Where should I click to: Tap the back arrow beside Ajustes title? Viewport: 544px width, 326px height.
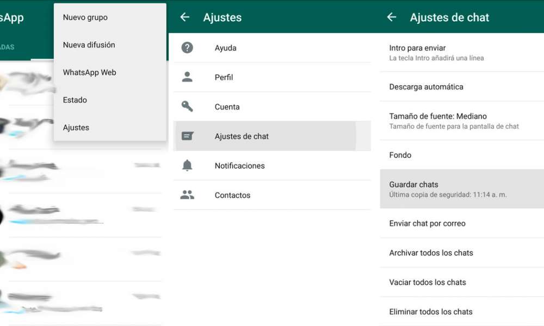point(185,17)
